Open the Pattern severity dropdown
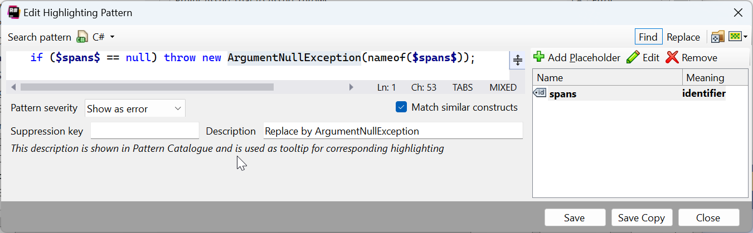The width and height of the screenshot is (753, 233). 135,108
